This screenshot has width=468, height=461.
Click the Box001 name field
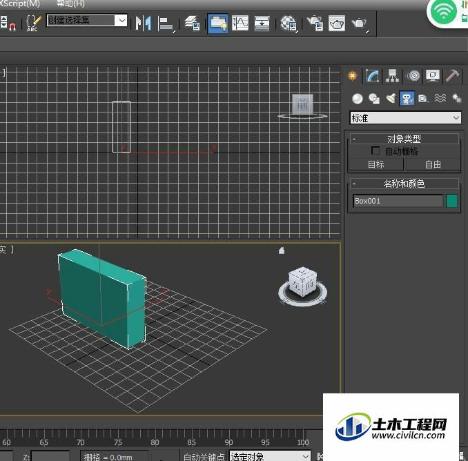pyautogui.click(x=398, y=201)
